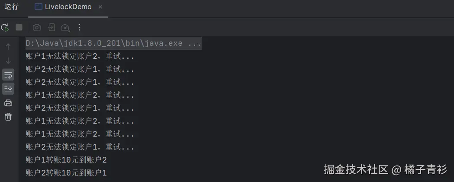Clear all console output with the trash icon
The image size is (454, 182).
tap(8, 117)
